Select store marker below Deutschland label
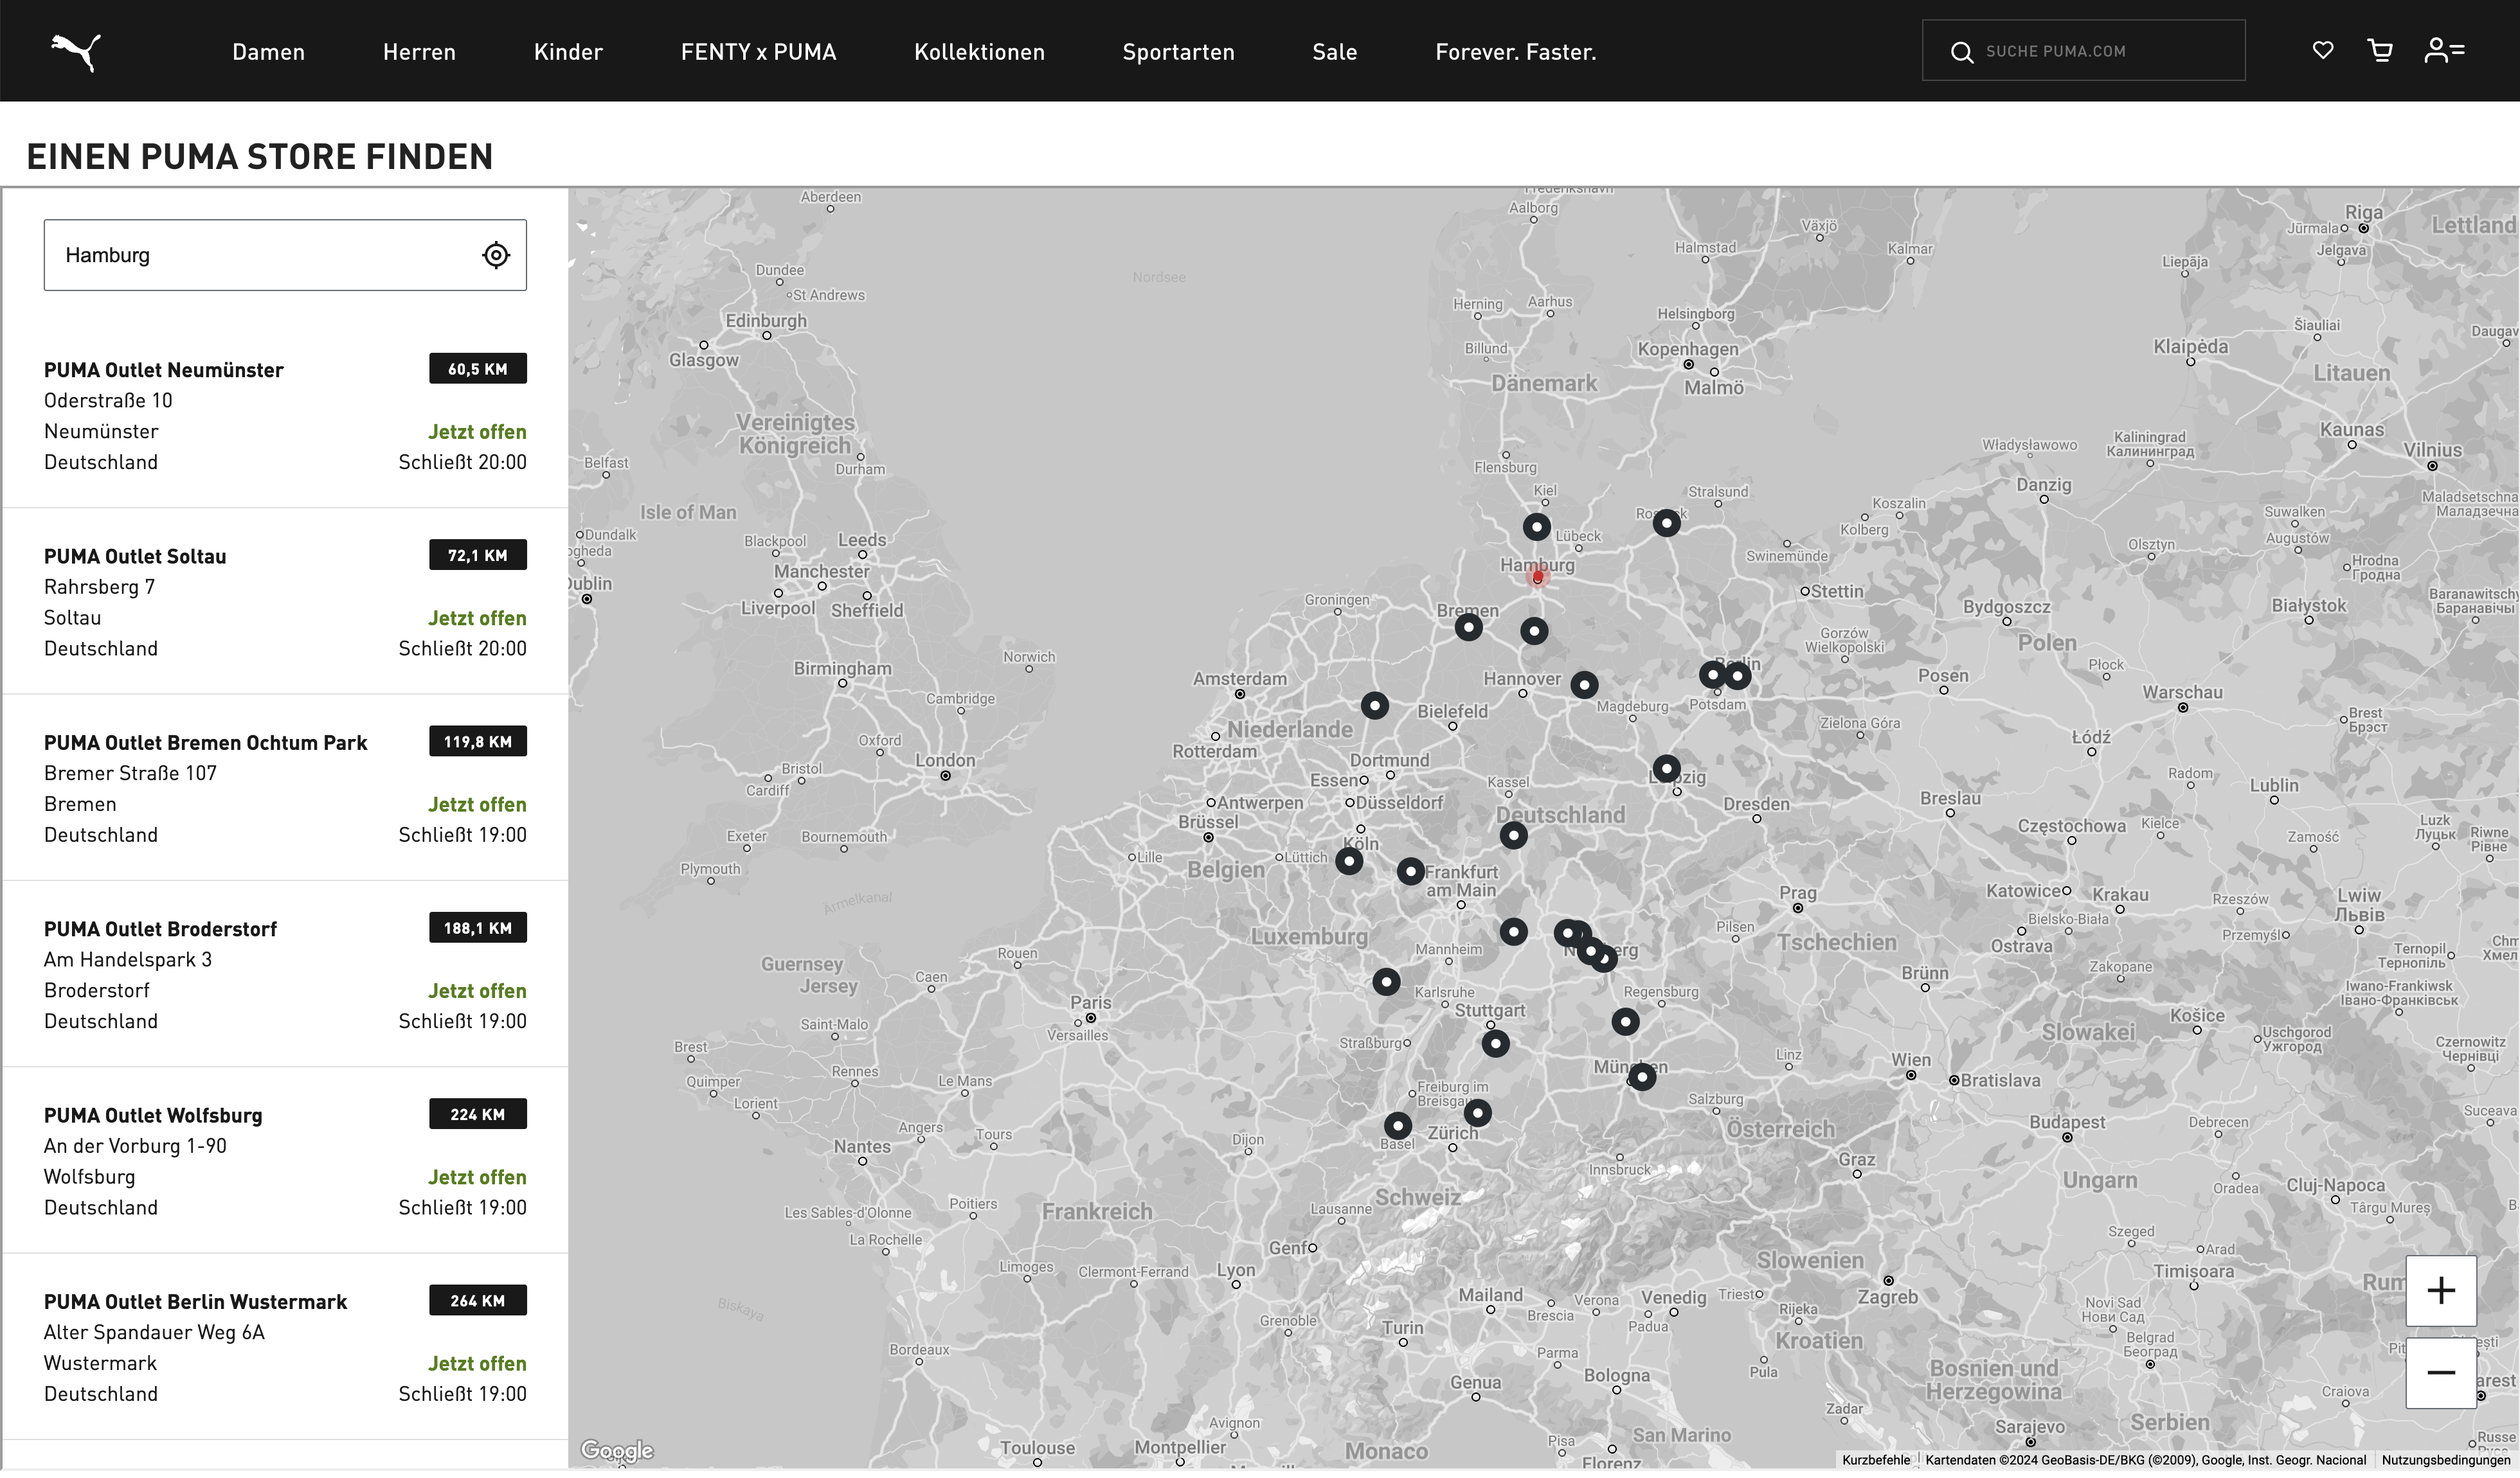The image size is (2520, 1478). (x=1513, y=835)
